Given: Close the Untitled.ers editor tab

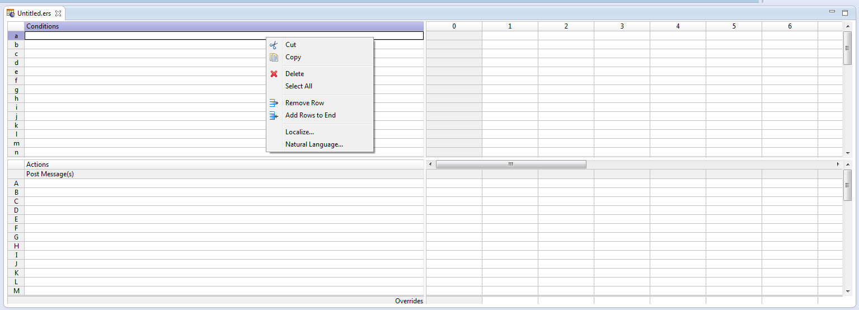Looking at the screenshot, I should 58,12.
